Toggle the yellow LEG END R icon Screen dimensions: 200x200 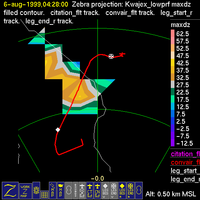pyautogui.click(x=131, y=191)
